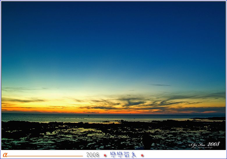Click the right red star after the title
Screen dimensions: 227x159
tap(142, 155)
